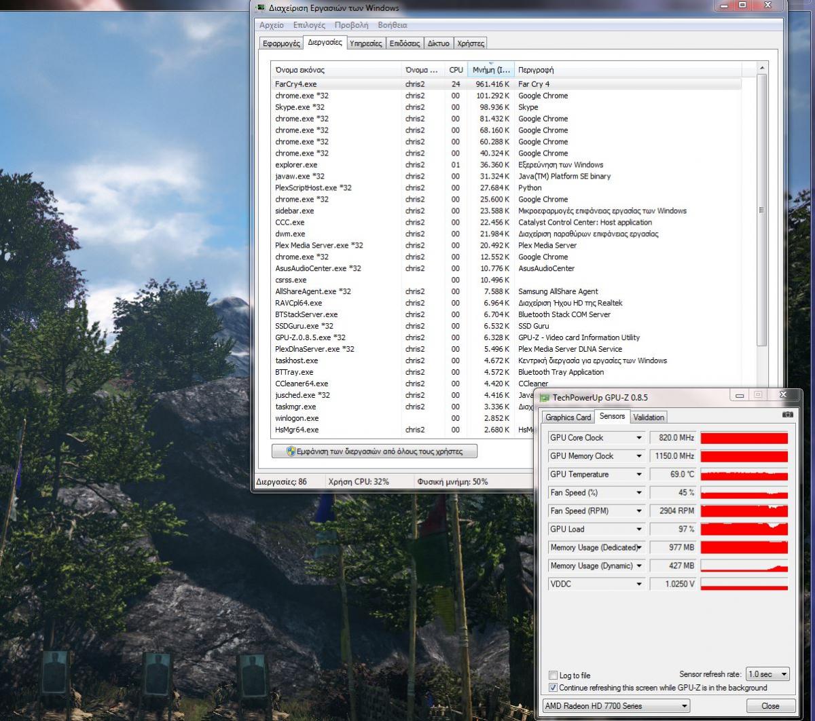
Task: Select Plex Media Server.exe *32 row
Action: (506, 246)
